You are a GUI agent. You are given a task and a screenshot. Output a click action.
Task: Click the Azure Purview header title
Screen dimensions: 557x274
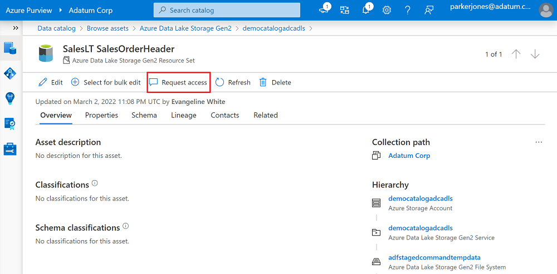click(28, 10)
